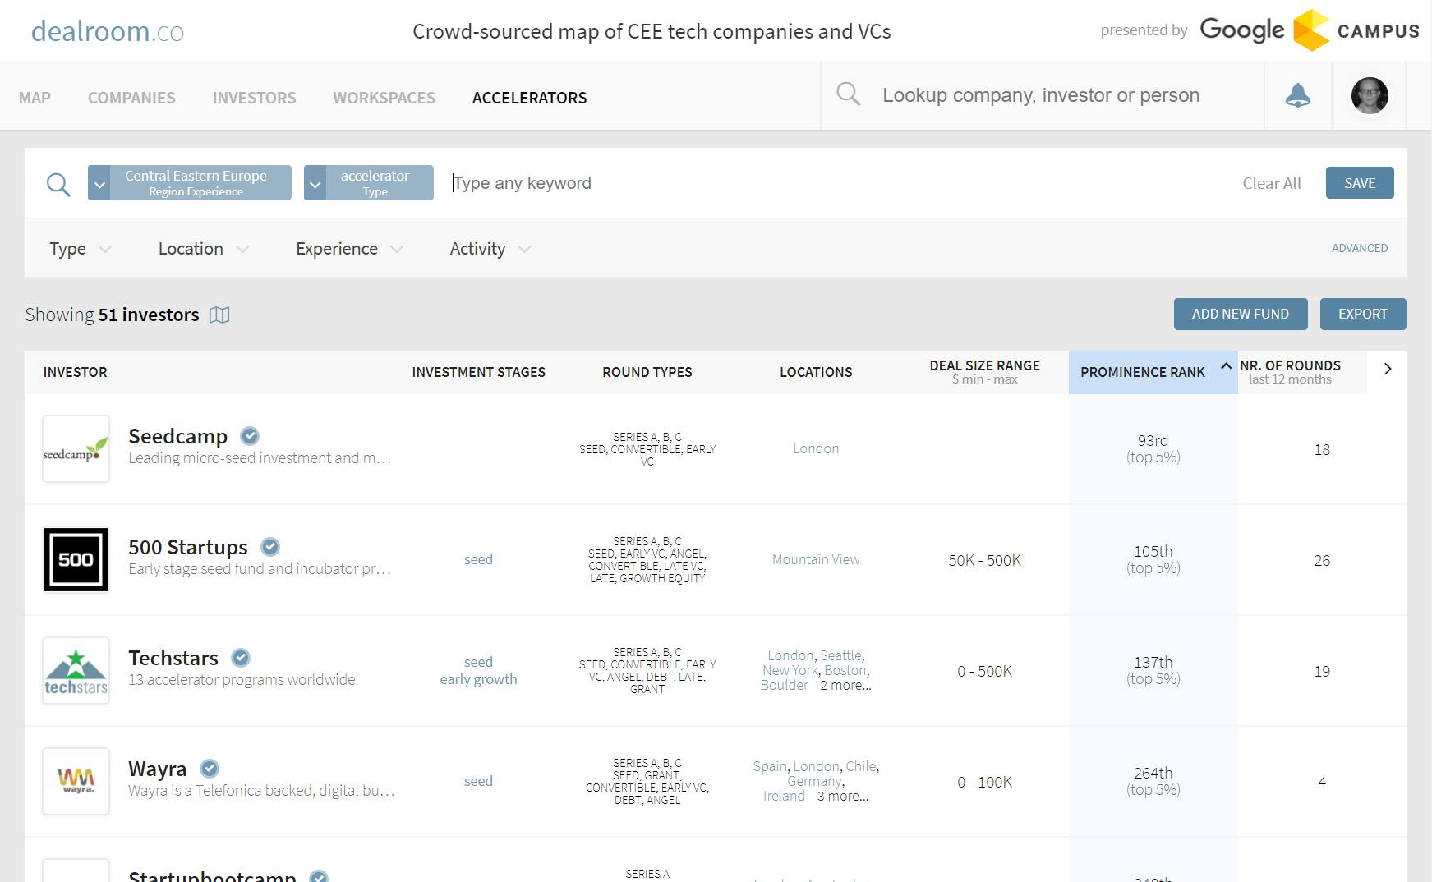This screenshot has height=882, width=1432.
Task: Click the 50K - 500K deal size
Action: (984, 560)
